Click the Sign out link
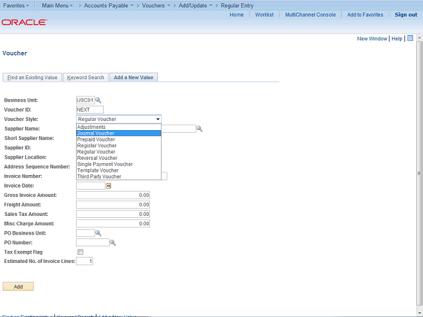 tap(405, 15)
